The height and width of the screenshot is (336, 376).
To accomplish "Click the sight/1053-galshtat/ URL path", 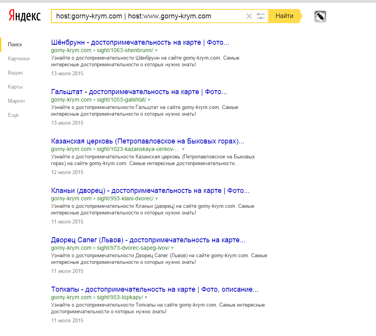I will (x=121, y=100).
